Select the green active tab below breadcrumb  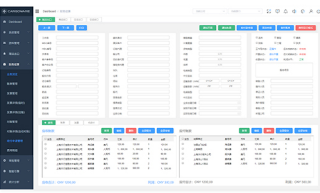[x=46, y=19]
